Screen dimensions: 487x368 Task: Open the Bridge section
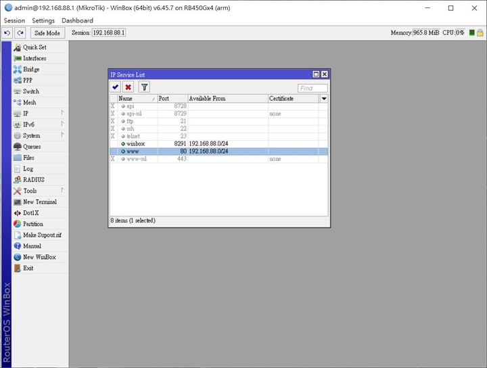[40, 69]
